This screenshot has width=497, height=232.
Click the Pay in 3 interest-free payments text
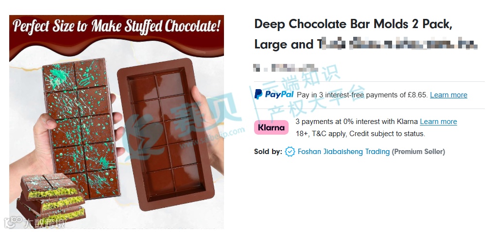[x=362, y=95]
